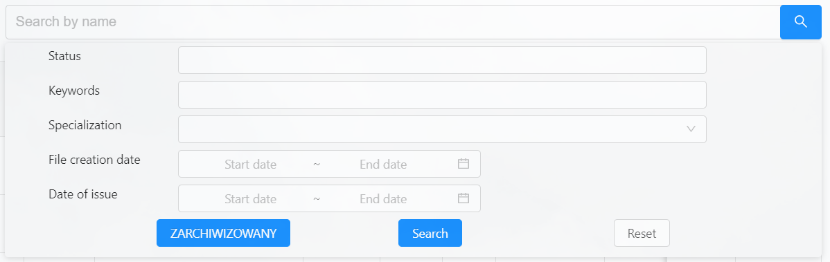Screen dimensions: 830x262
Task: Select File creation date Start date field
Action: pyautogui.click(x=250, y=165)
